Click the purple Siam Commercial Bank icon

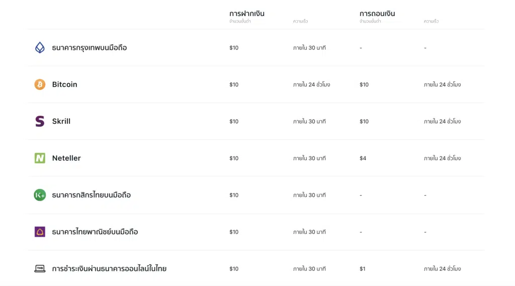pyautogui.click(x=40, y=232)
